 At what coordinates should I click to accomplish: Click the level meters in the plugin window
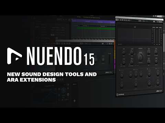tap(157, 36)
